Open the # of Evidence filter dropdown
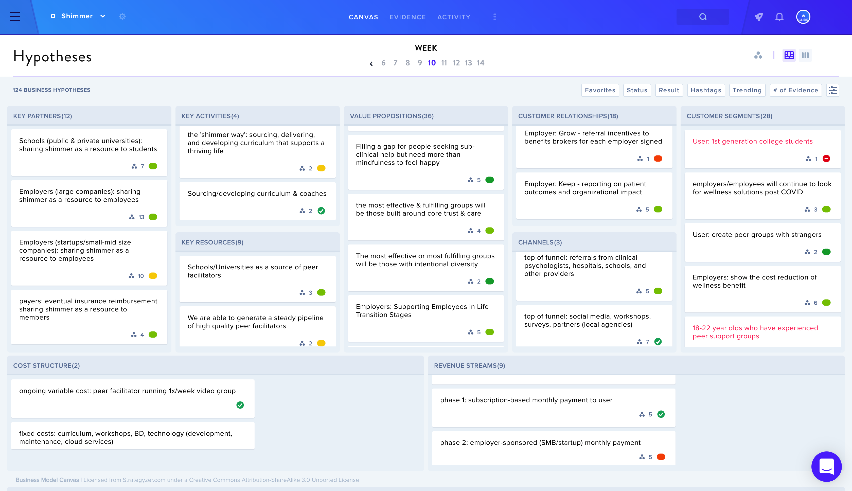The image size is (852, 491). click(796, 90)
